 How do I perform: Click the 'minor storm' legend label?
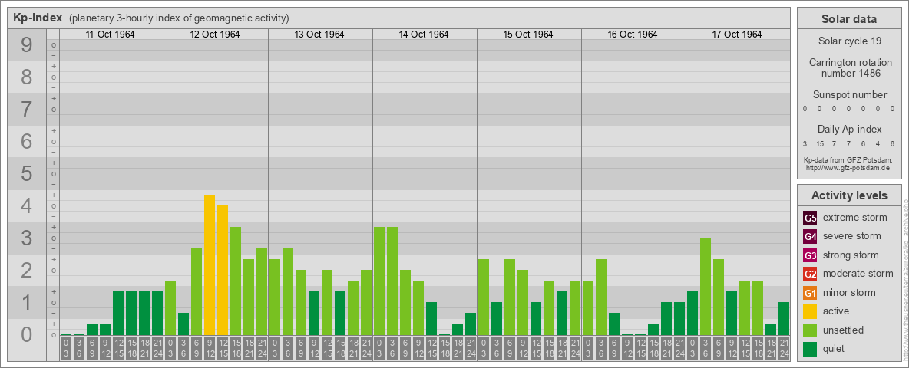[x=849, y=293]
